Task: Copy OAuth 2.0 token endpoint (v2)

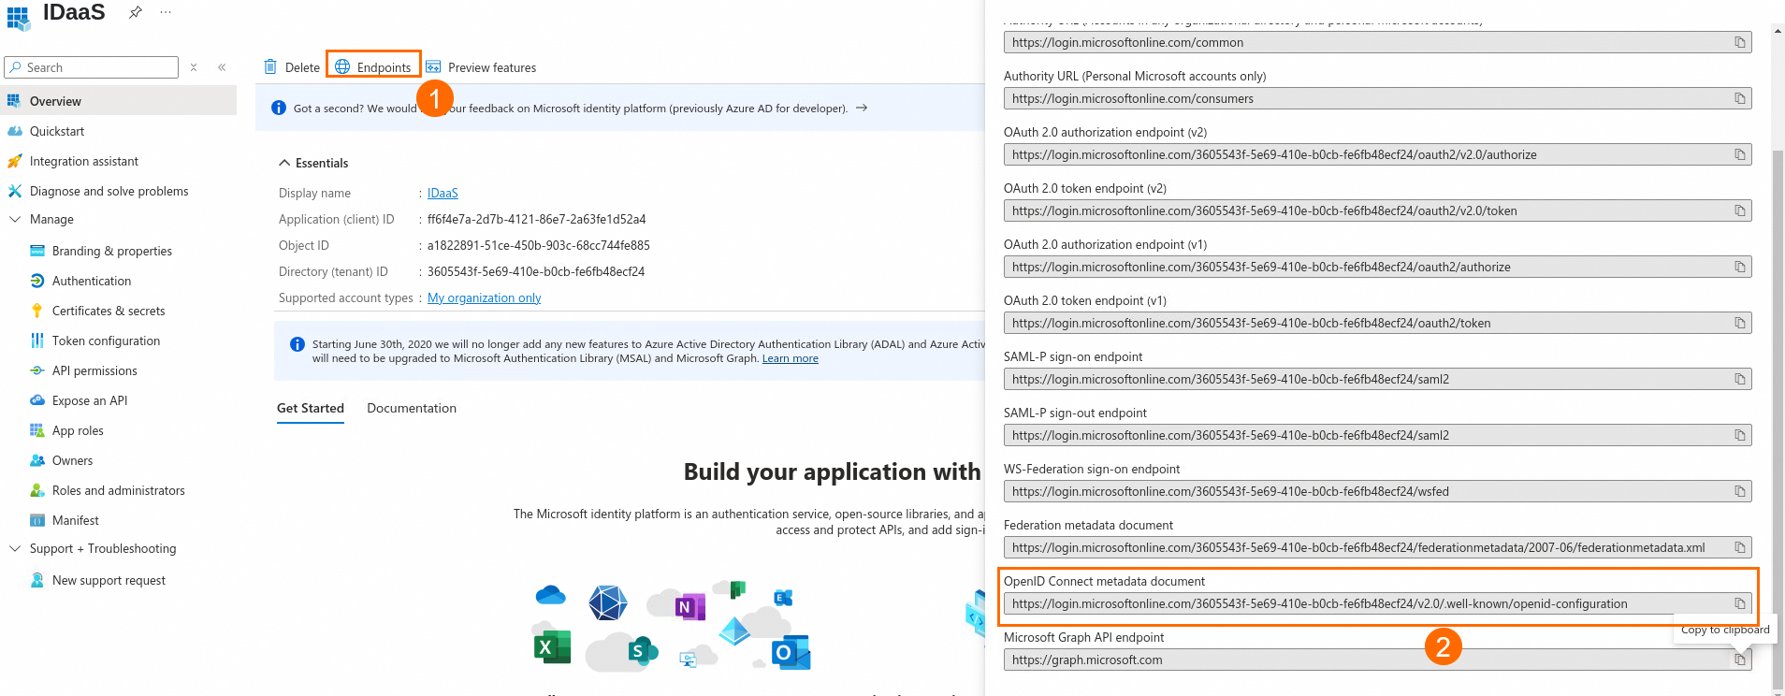Action: [x=1740, y=210]
